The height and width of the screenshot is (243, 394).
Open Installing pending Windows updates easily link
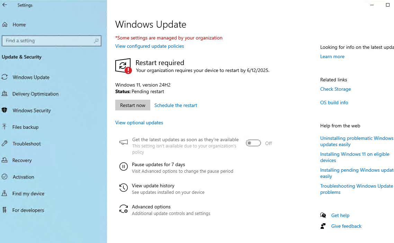(x=357, y=173)
